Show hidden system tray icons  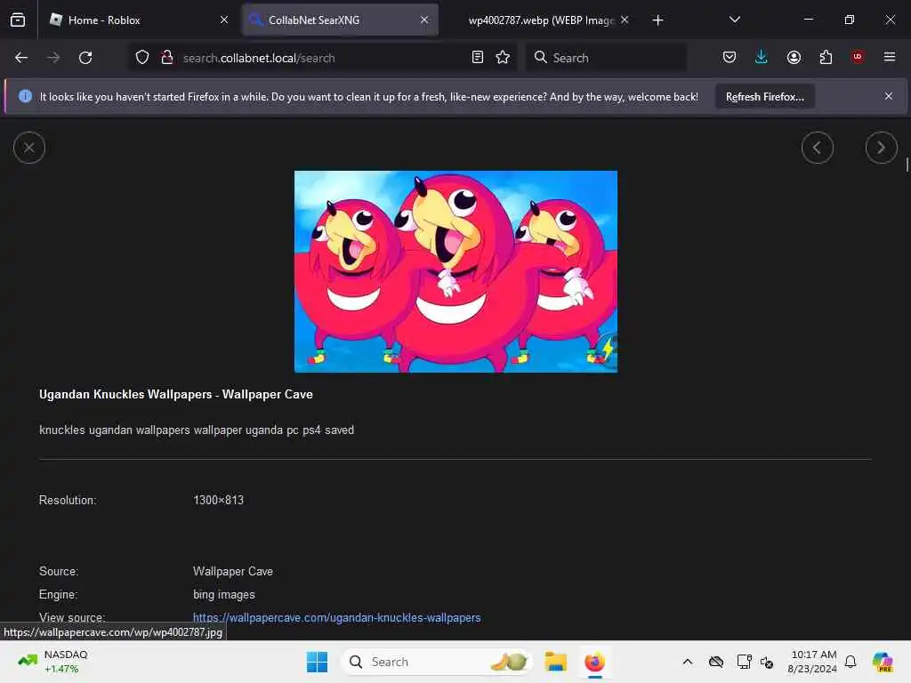coord(688,662)
